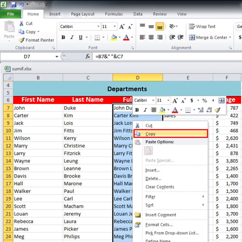
Task: Open the ribbon Font name dropdown Calibri
Action: [x=98, y=26]
